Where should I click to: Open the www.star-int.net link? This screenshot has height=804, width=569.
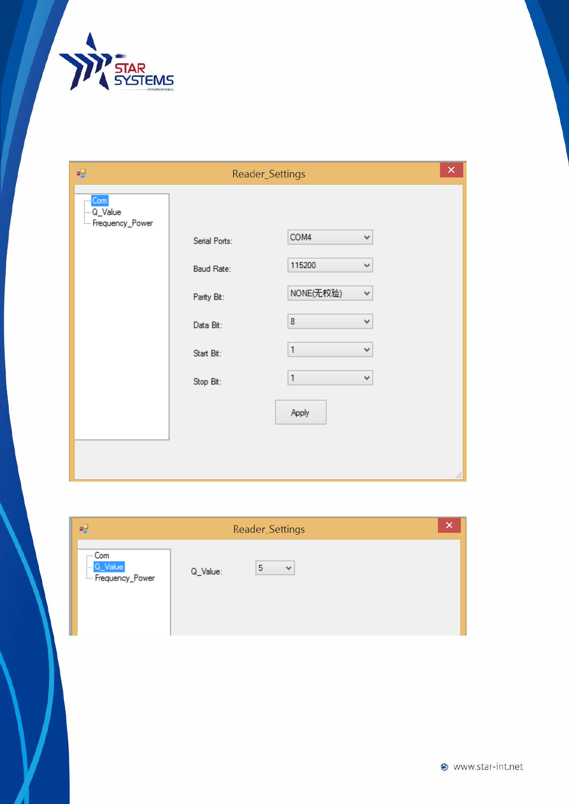pyautogui.click(x=488, y=767)
